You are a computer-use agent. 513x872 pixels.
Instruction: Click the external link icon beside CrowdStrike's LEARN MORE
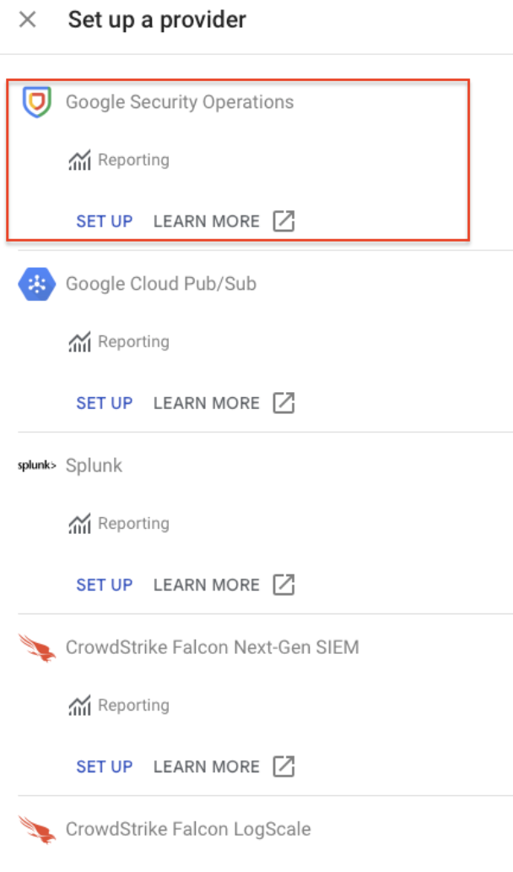283,766
